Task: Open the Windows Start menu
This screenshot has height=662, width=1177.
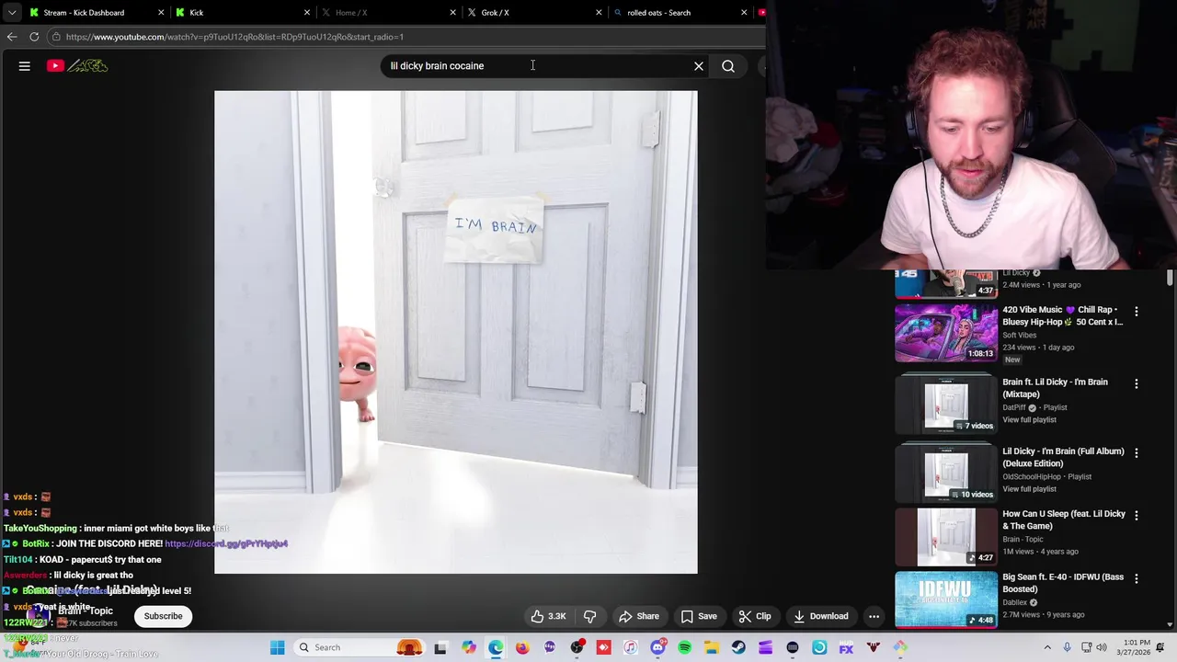Action: (x=277, y=647)
